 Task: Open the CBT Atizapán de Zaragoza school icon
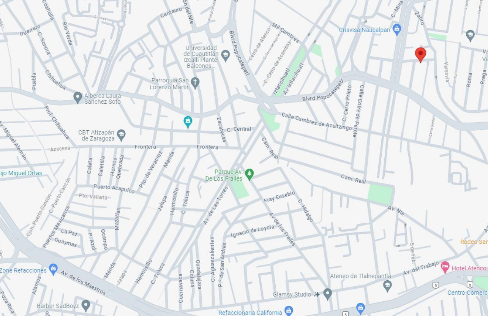(x=121, y=135)
